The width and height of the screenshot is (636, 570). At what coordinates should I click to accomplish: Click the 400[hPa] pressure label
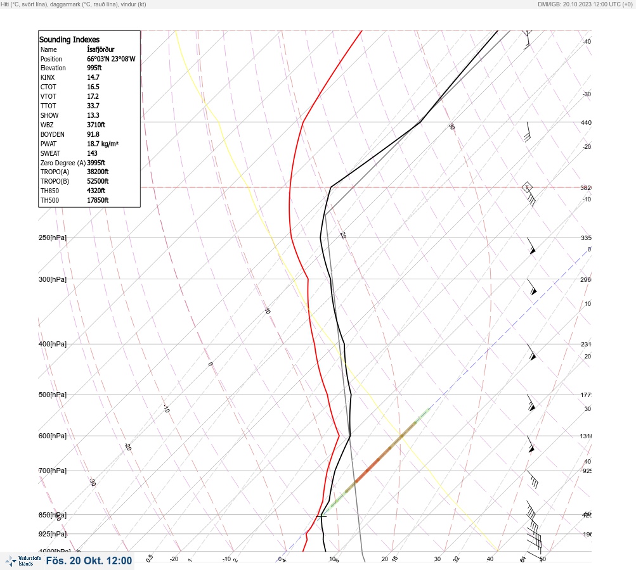click(x=53, y=345)
